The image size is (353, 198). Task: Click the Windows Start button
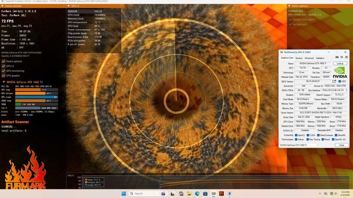pos(124,193)
